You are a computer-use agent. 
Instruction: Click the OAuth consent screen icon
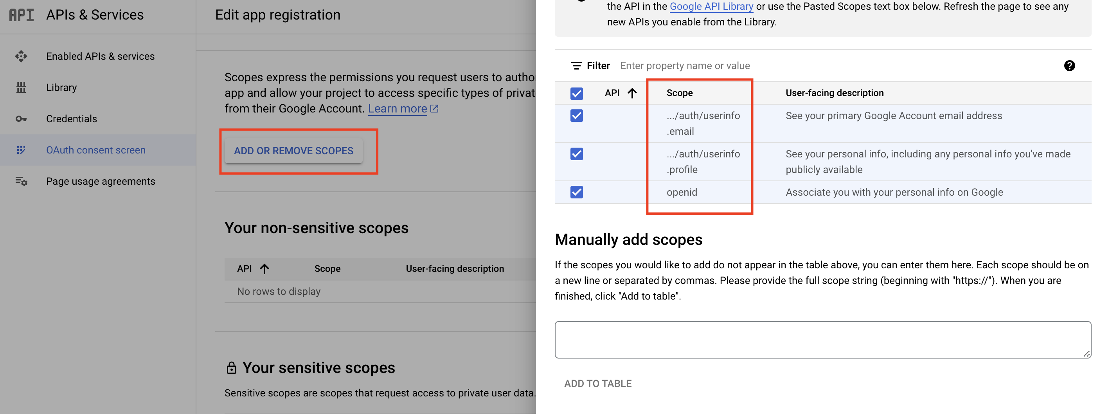[21, 150]
